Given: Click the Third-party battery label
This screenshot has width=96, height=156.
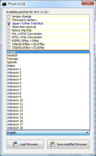Looking at the screenshot, I should click(24, 20).
